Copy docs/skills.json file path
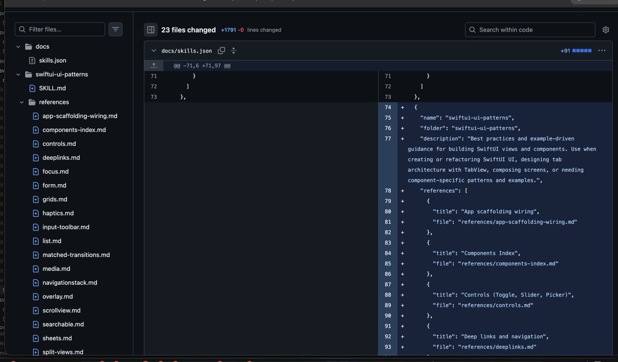 coord(221,51)
